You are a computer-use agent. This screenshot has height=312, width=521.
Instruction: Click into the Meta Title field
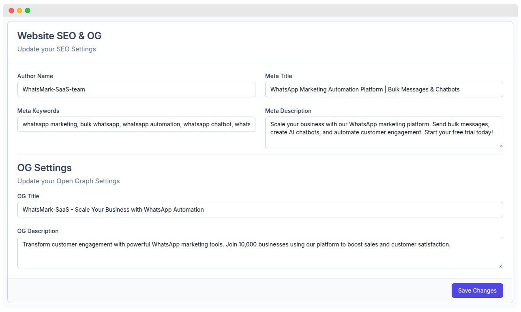384,89
